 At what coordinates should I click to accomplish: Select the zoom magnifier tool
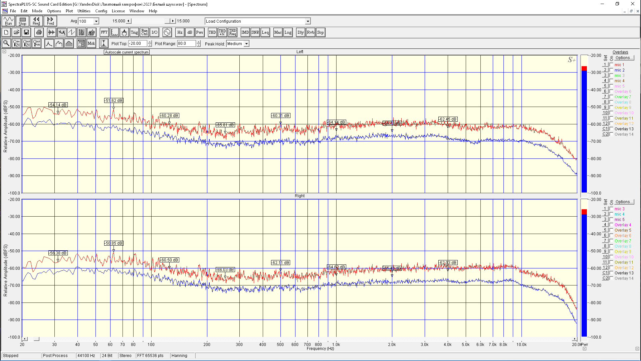[x=6, y=43]
